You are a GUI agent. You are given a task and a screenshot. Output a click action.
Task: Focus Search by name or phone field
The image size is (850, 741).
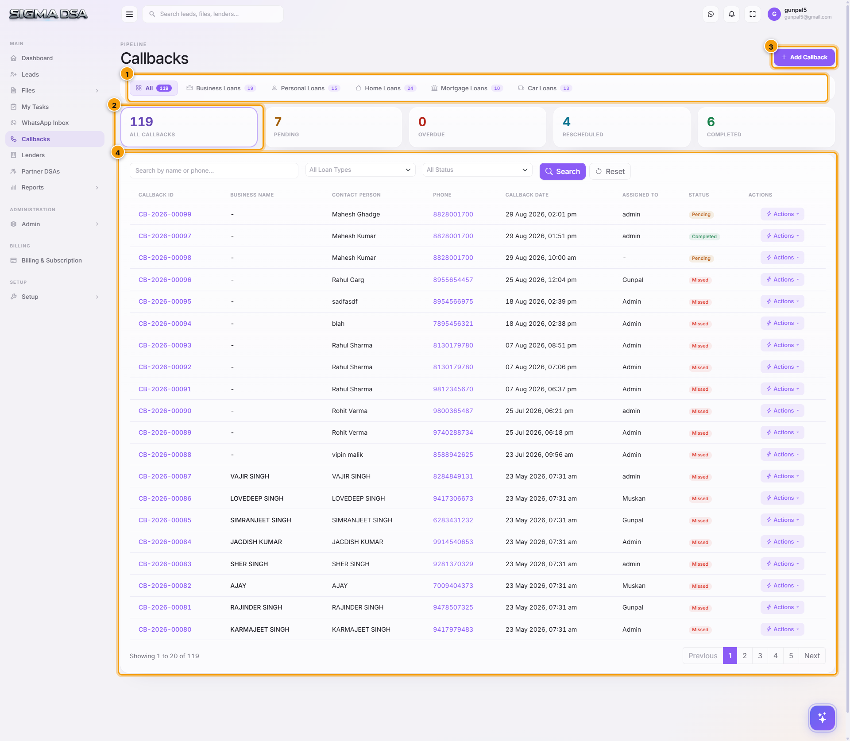214,170
